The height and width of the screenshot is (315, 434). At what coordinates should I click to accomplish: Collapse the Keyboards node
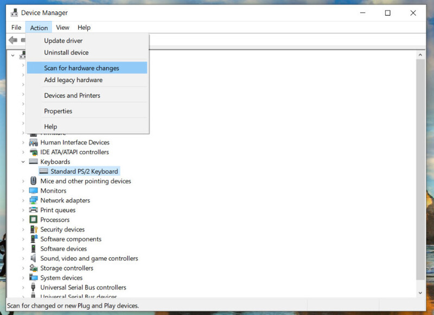23,162
